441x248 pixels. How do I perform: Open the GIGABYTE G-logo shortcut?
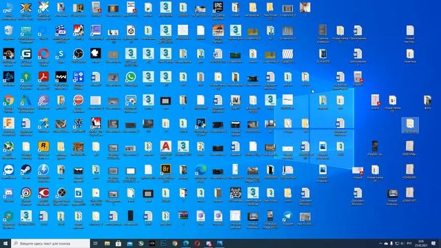click(x=26, y=54)
